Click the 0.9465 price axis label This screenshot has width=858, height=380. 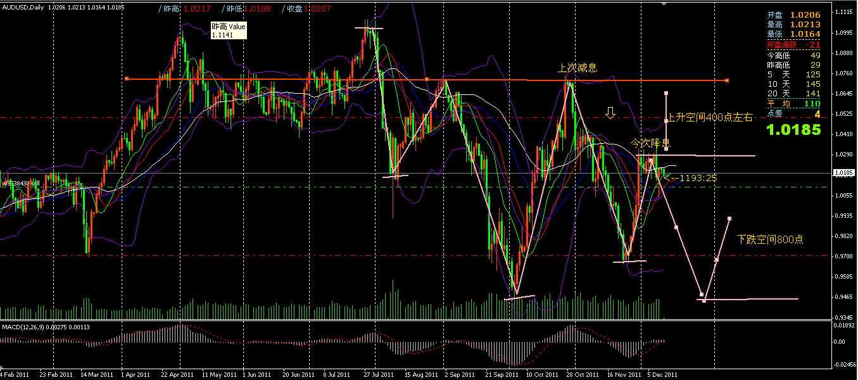click(844, 296)
